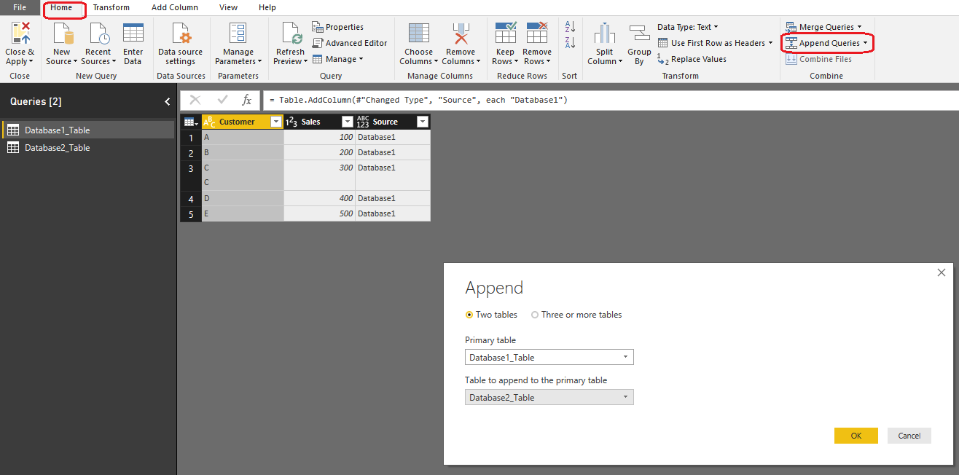Viewport: 959px width, 475px height.
Task: Switch to the View tab
Action: click(x=229, y=7)
